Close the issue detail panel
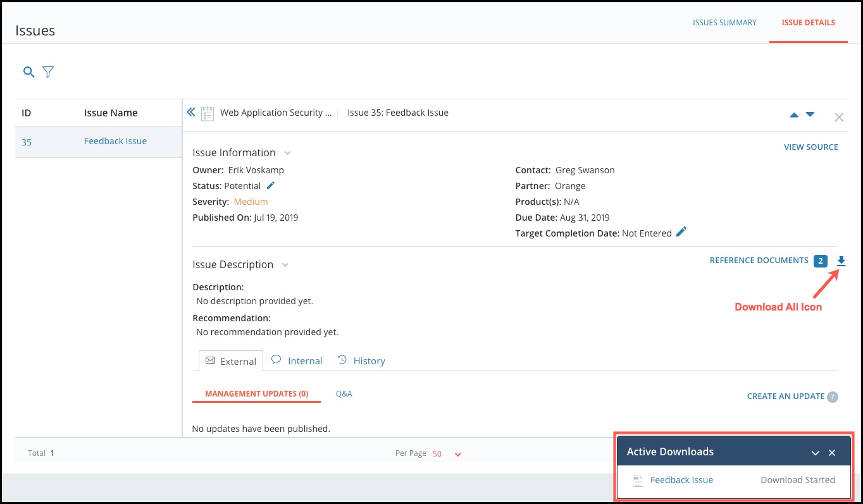The image size is (863, 504). tap(839, 117)
